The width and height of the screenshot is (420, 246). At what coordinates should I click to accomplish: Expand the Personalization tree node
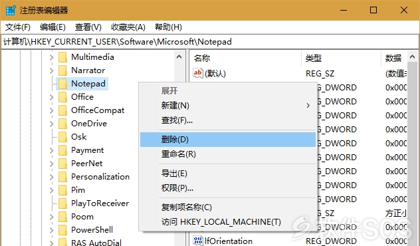pyautogui.click(x=52, y=177)
